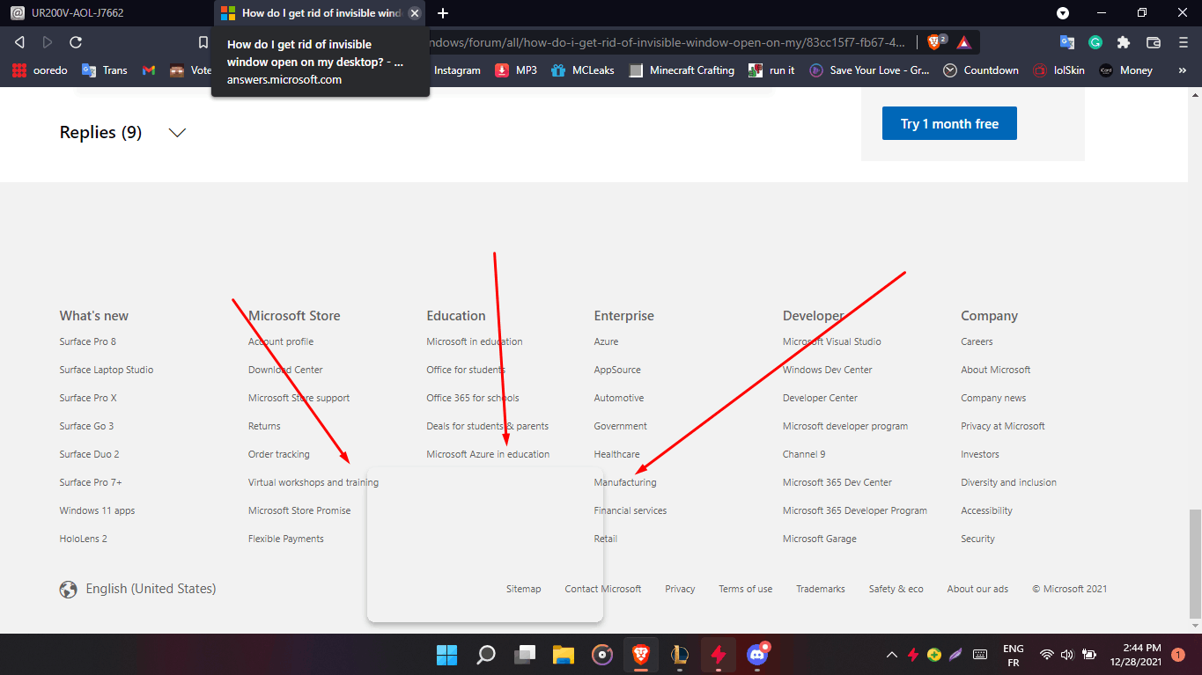Close the invisible window question tab
Image resolution: width=1202 pixels, height=675 pixels.
coord(415,13)
